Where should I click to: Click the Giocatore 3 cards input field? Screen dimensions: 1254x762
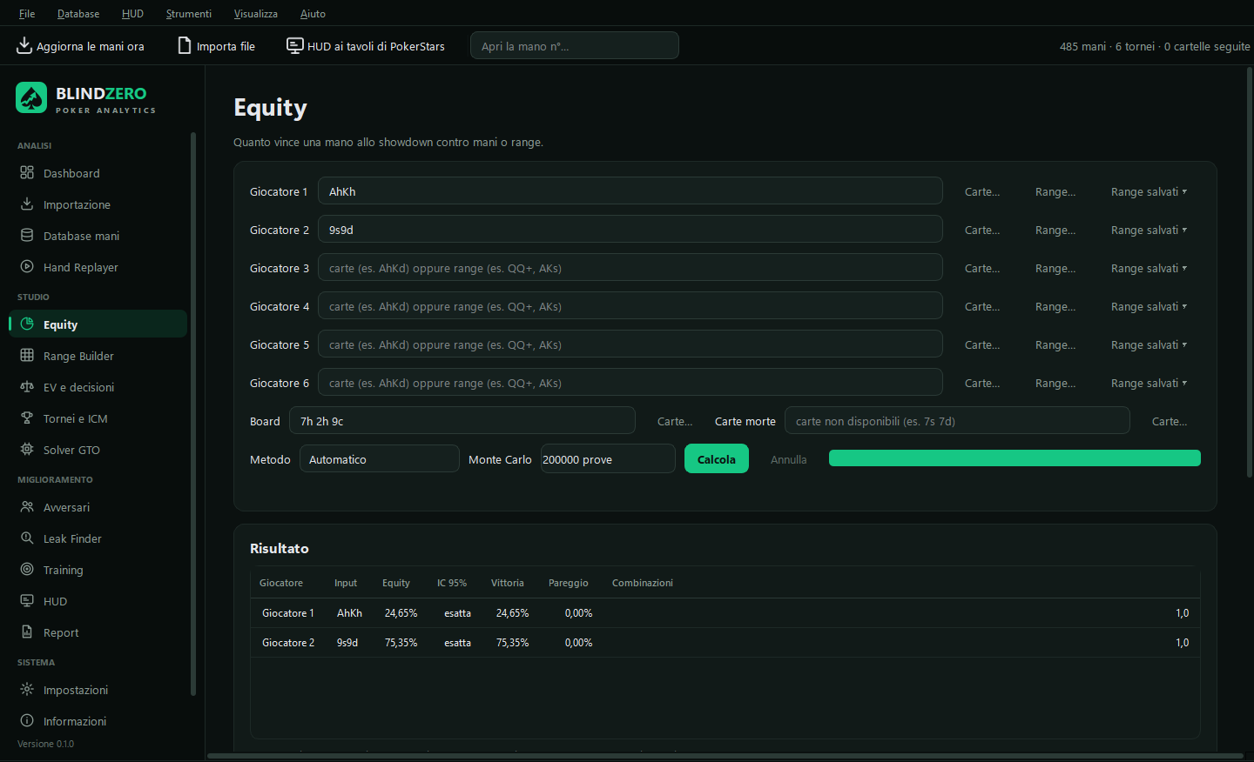630,267
